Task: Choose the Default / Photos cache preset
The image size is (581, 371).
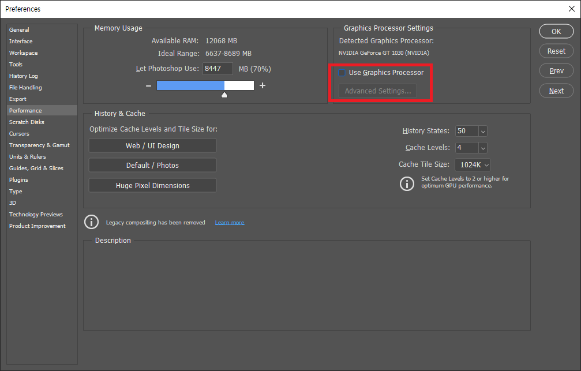Action: (x=152, y=165)
